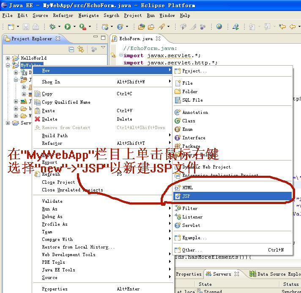The width and height of the screenshot is (301, 293).
Task: Open the Refactor menu
Action: pos(63,15)
